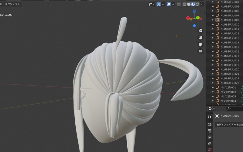Select NURBSパス.011 in the outliner
Viewport: 243px width, 152px height.
coord(230,29)
